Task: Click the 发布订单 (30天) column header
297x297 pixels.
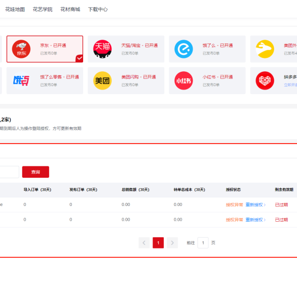Action: (x=83, y=190)
